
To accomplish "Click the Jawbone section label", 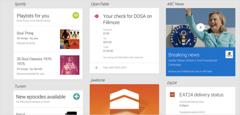I will (98, 80).
